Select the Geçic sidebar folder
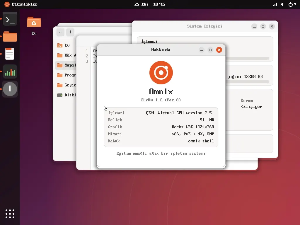Image resolution: width=300 pixels, height=225 pixels. 65,85
